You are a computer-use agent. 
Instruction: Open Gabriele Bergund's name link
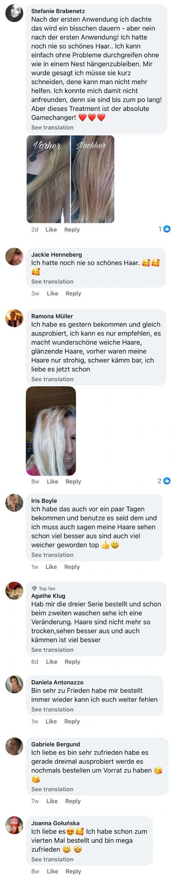pos(55,744)
